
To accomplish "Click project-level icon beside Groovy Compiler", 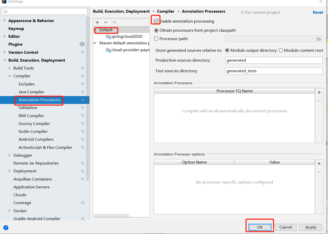I will point(83,123).
